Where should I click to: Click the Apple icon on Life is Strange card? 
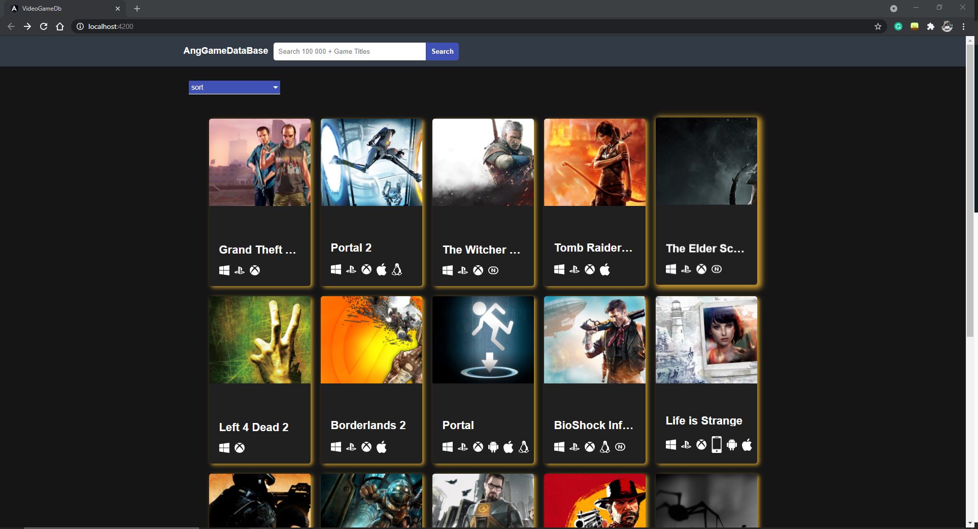click(x=747, y=445)
